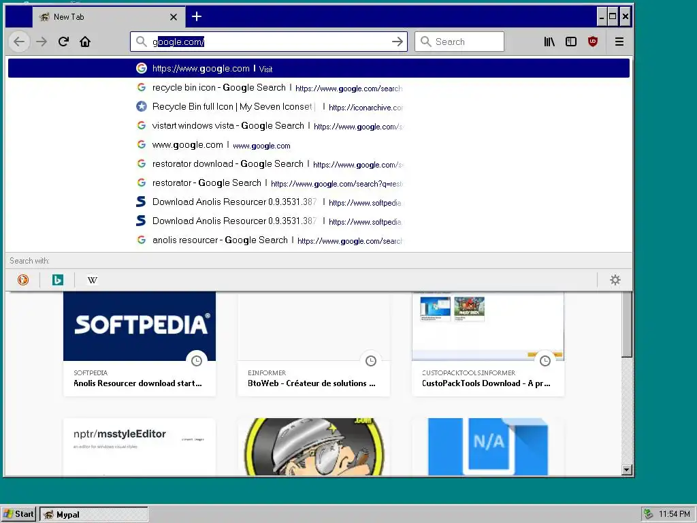Click history clock icon on CustoPackTools tile
Screen dimensions: 697x523
[545, 361]
